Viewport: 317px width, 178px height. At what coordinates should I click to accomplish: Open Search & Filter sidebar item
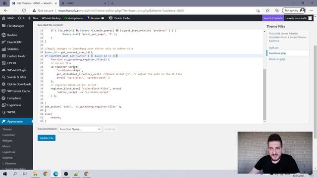point(16,77)
